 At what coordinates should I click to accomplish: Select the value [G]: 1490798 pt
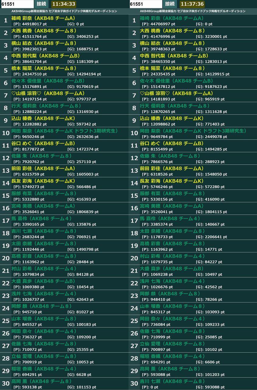pyautogui.click(x=83, y=249)
